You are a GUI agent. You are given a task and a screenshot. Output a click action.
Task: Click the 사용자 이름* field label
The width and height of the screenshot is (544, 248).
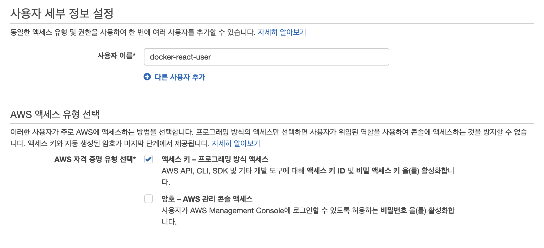coord(116,56)
